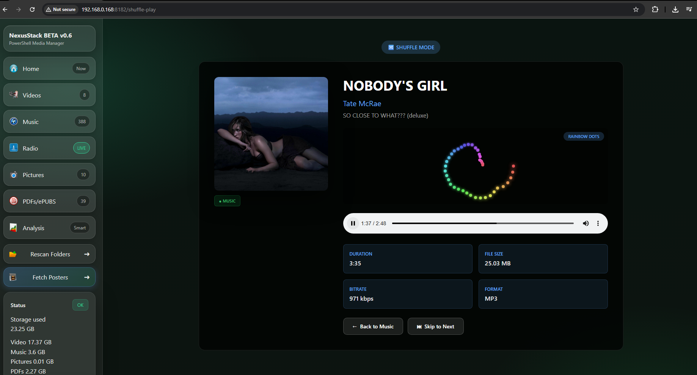Click the Home sidebar icon
This screenshot has height=375, width=697.
[x=14, y=69]
